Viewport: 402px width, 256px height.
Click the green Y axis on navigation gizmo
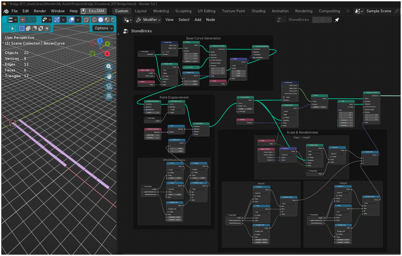(x=107, y=44)
